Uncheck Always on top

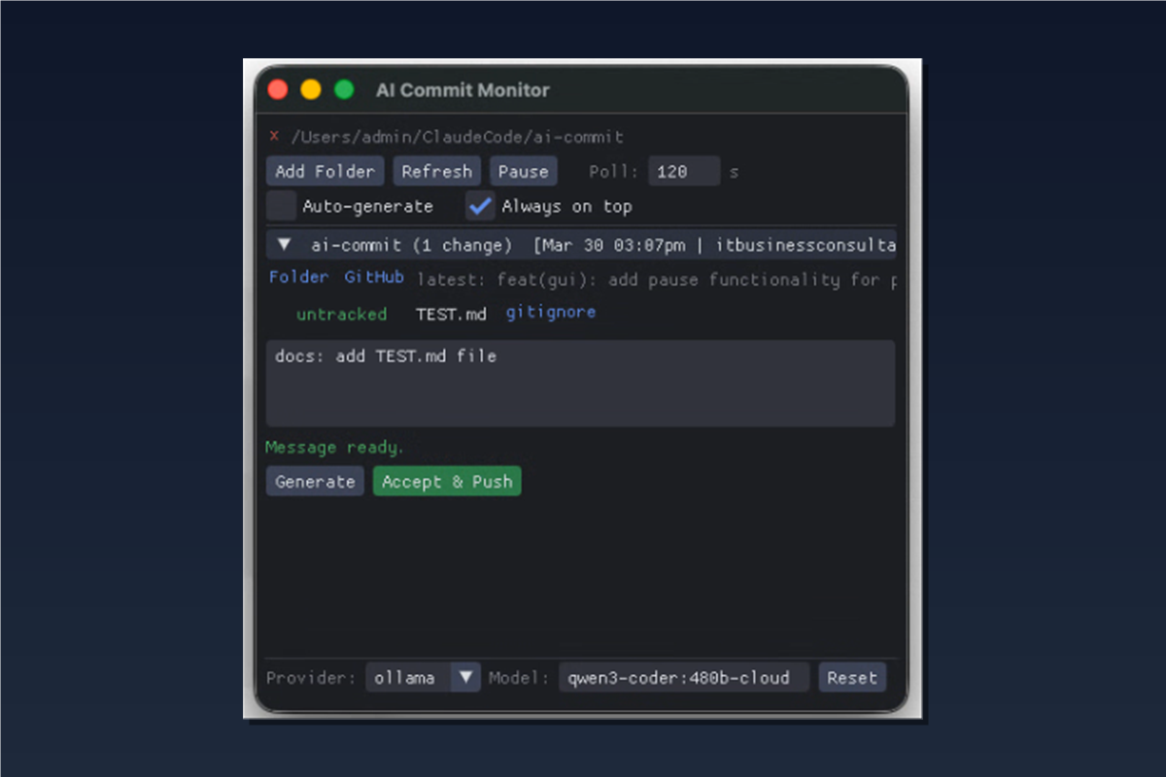pos(480,205)
